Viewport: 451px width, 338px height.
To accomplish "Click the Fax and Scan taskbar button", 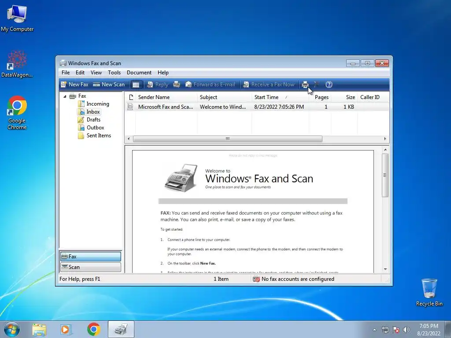I will tap(121, 329).
